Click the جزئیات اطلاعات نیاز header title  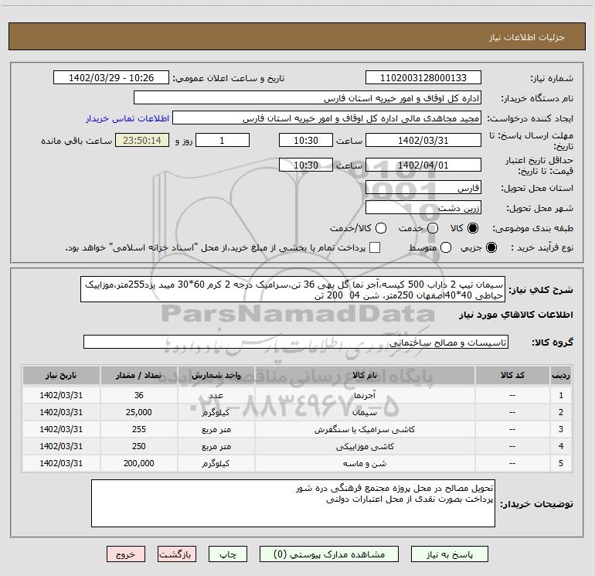point(527,37)
